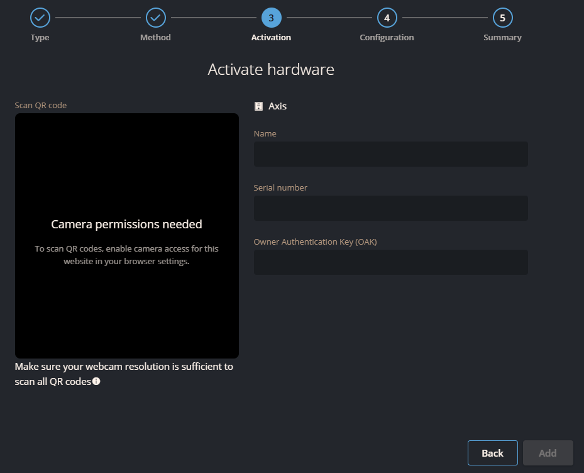
Task: Click the Axis device icon
Action: tap(258, 106)
